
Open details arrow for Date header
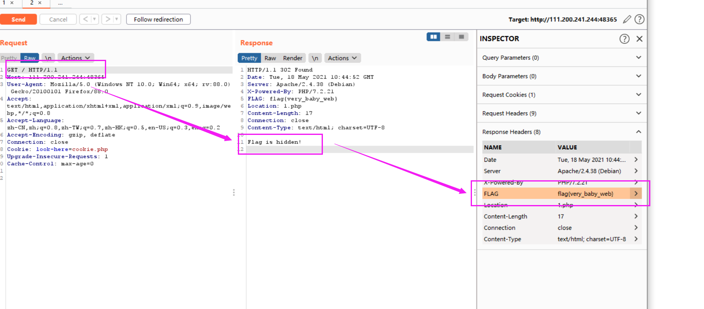click(636, 160)
